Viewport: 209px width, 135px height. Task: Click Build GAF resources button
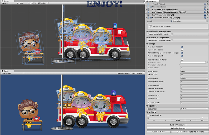[178, 125]
